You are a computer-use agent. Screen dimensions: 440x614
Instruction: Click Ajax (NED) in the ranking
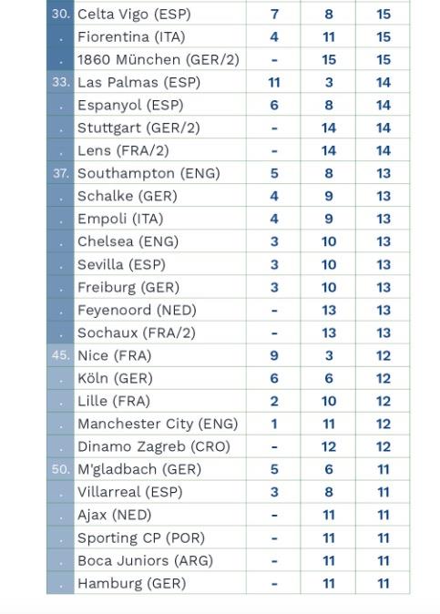pos(114,515)
